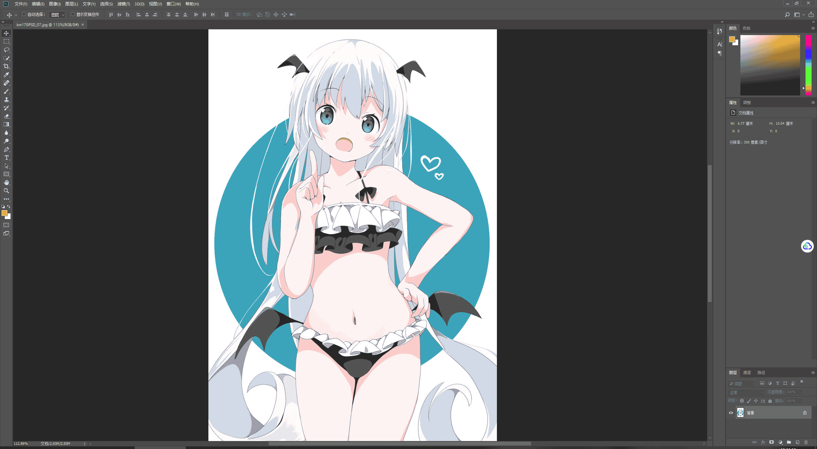Enable the 显示变换控件 checkbox
The image size is (817, 449).
(72, 14)
